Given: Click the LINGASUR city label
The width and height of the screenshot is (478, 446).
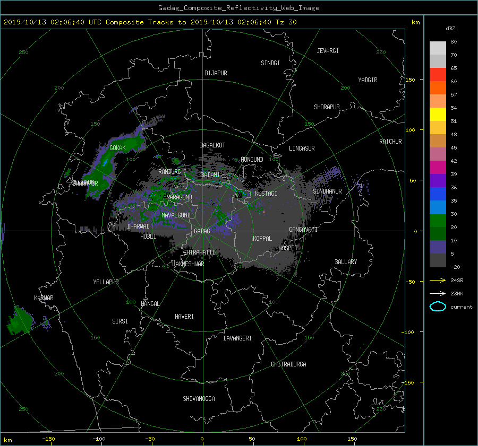Looking at the screenshot, I should (302, 148).
